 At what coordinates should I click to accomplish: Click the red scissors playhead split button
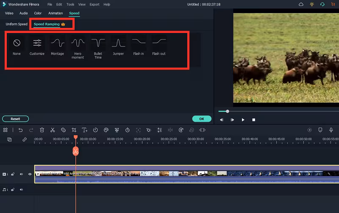point(76,151)
